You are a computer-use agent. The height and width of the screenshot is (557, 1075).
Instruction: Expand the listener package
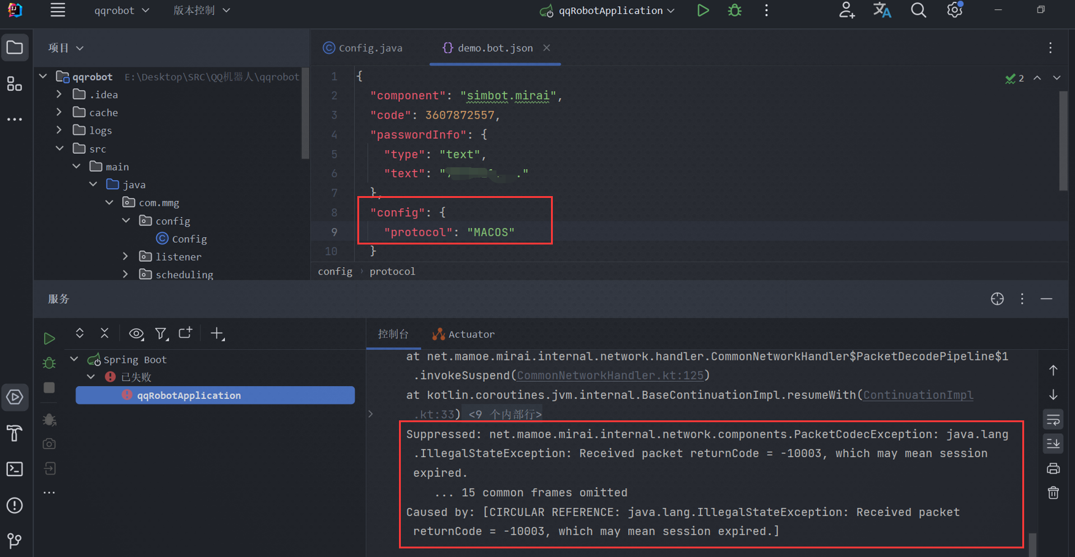[x=125, y=256]
